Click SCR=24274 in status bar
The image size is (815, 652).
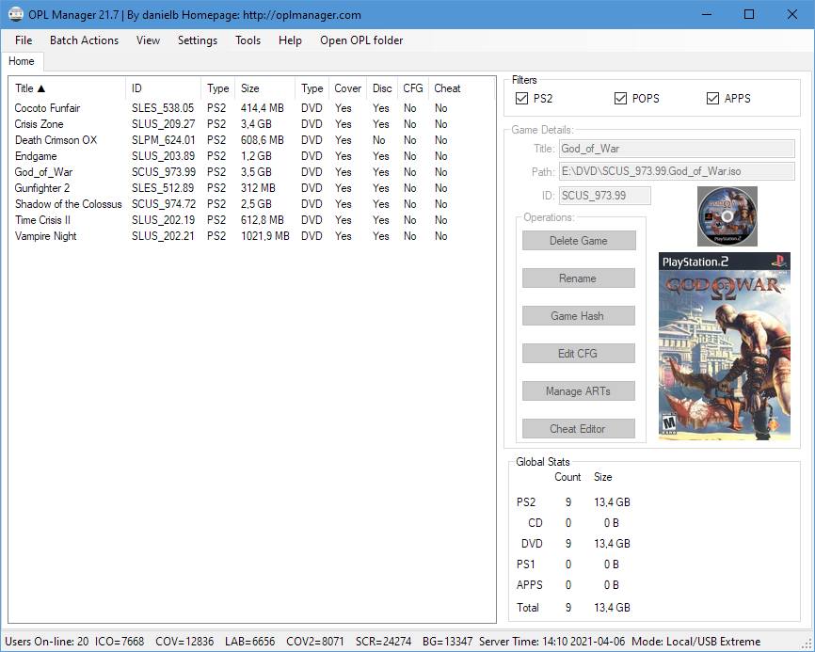pos(384,642)
